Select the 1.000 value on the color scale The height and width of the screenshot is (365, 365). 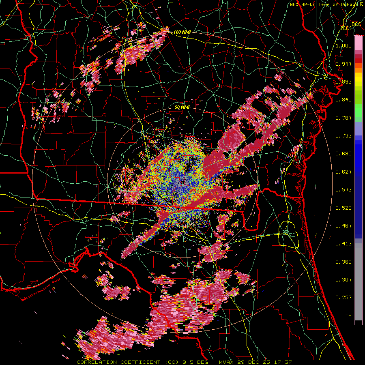pos(344,45)
